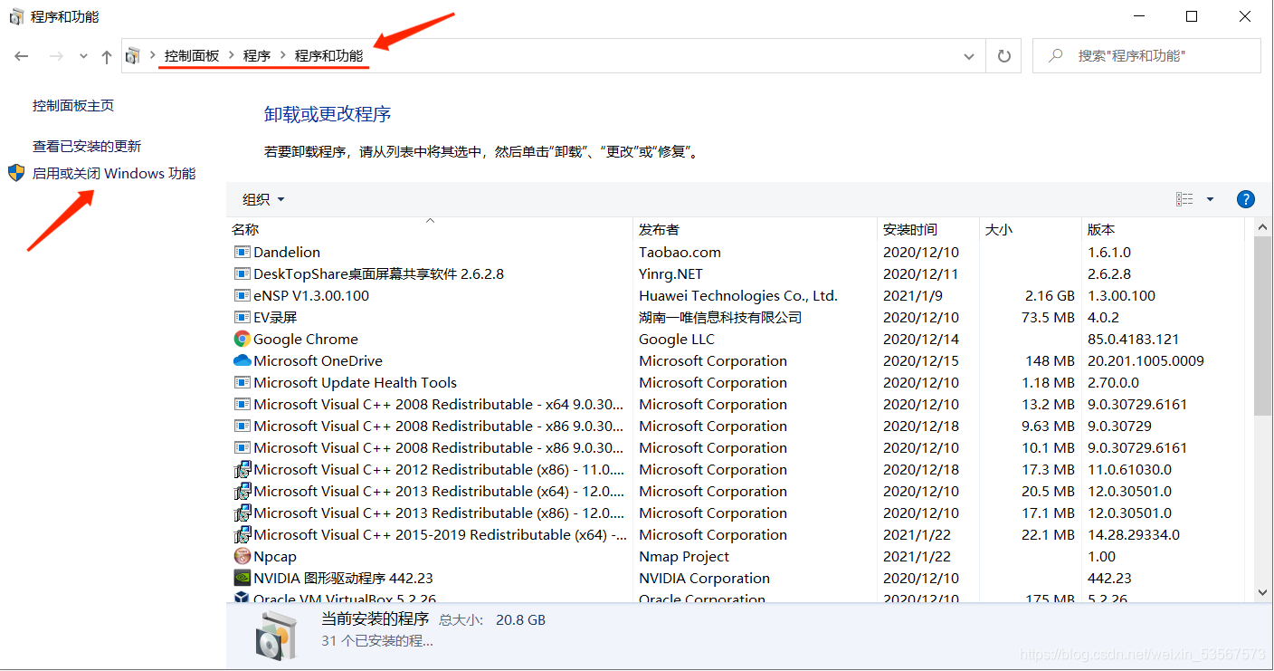The width and height of the screenshot is (1274, 671).
Task: Click the Back navigation arrow
Action: pos(22,56)
